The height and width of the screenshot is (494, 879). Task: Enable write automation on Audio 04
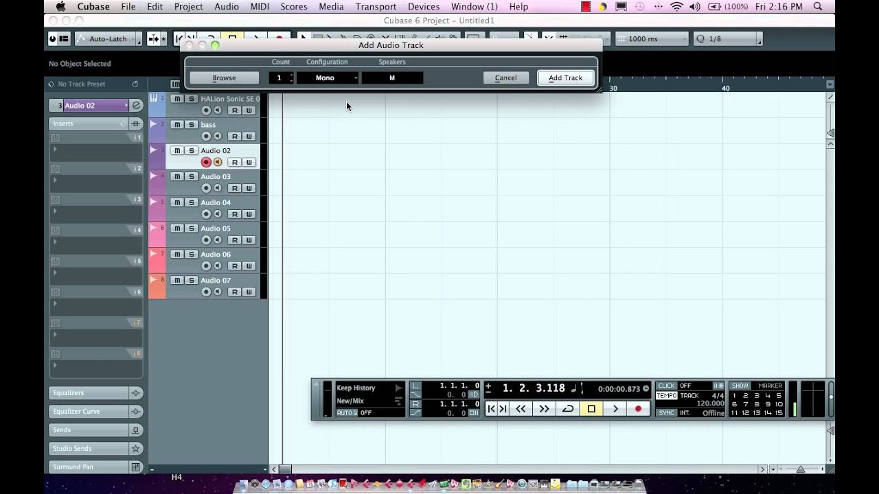coord(249,214)
